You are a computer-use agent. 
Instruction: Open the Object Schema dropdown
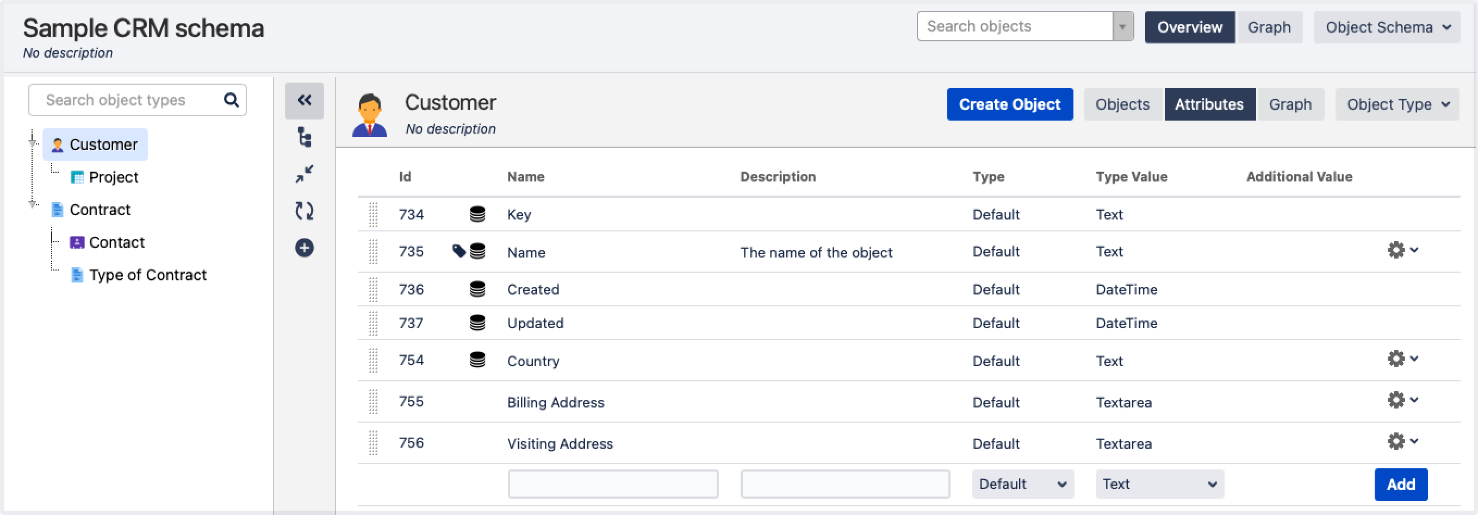(x=1387, y=27)
